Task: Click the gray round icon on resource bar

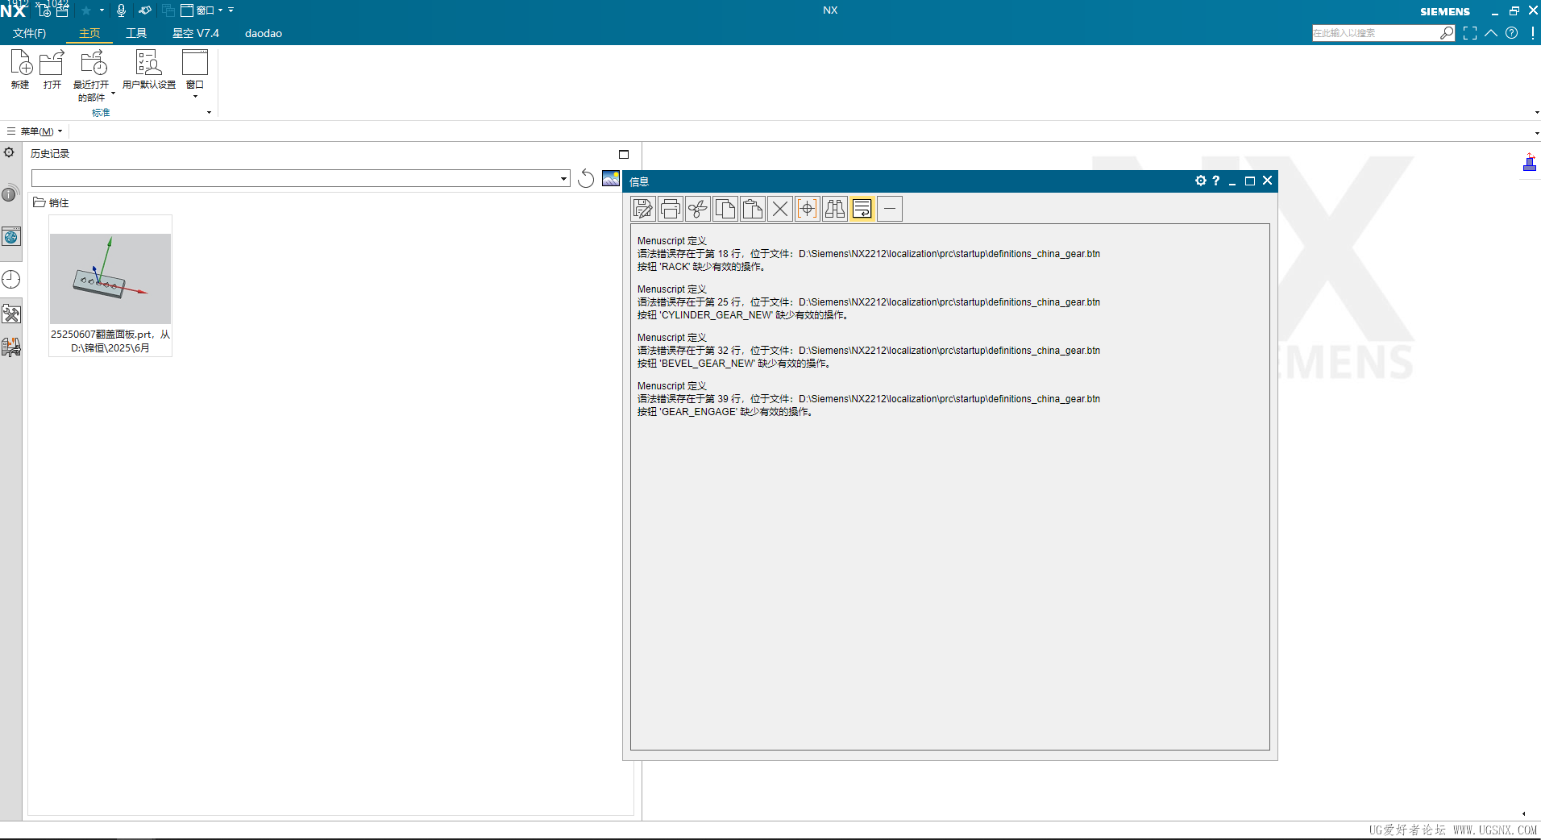Action: (10, 194)
